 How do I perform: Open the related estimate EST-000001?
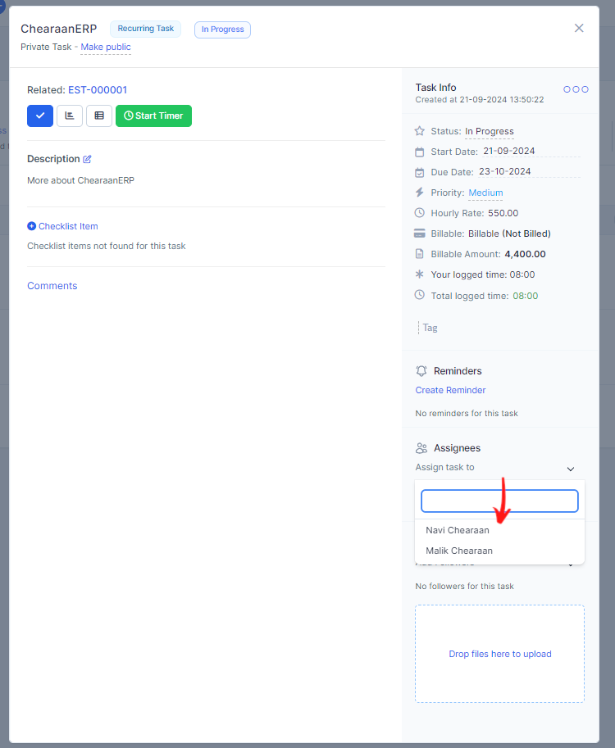[x=98, y=90]
